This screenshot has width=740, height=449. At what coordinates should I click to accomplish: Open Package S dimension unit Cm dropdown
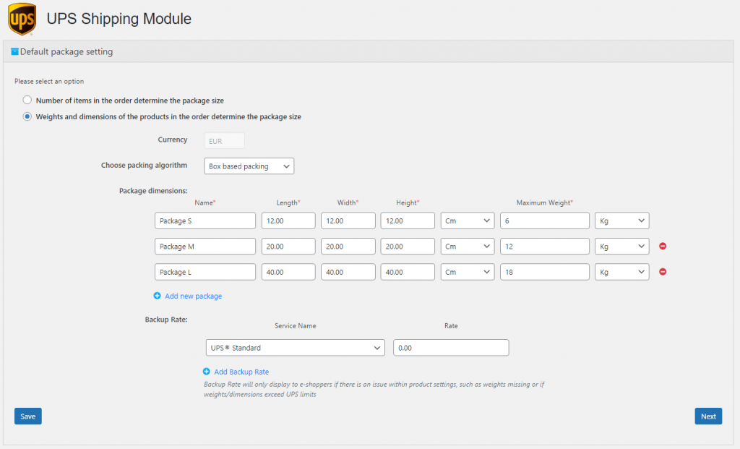tap(468, 221)
